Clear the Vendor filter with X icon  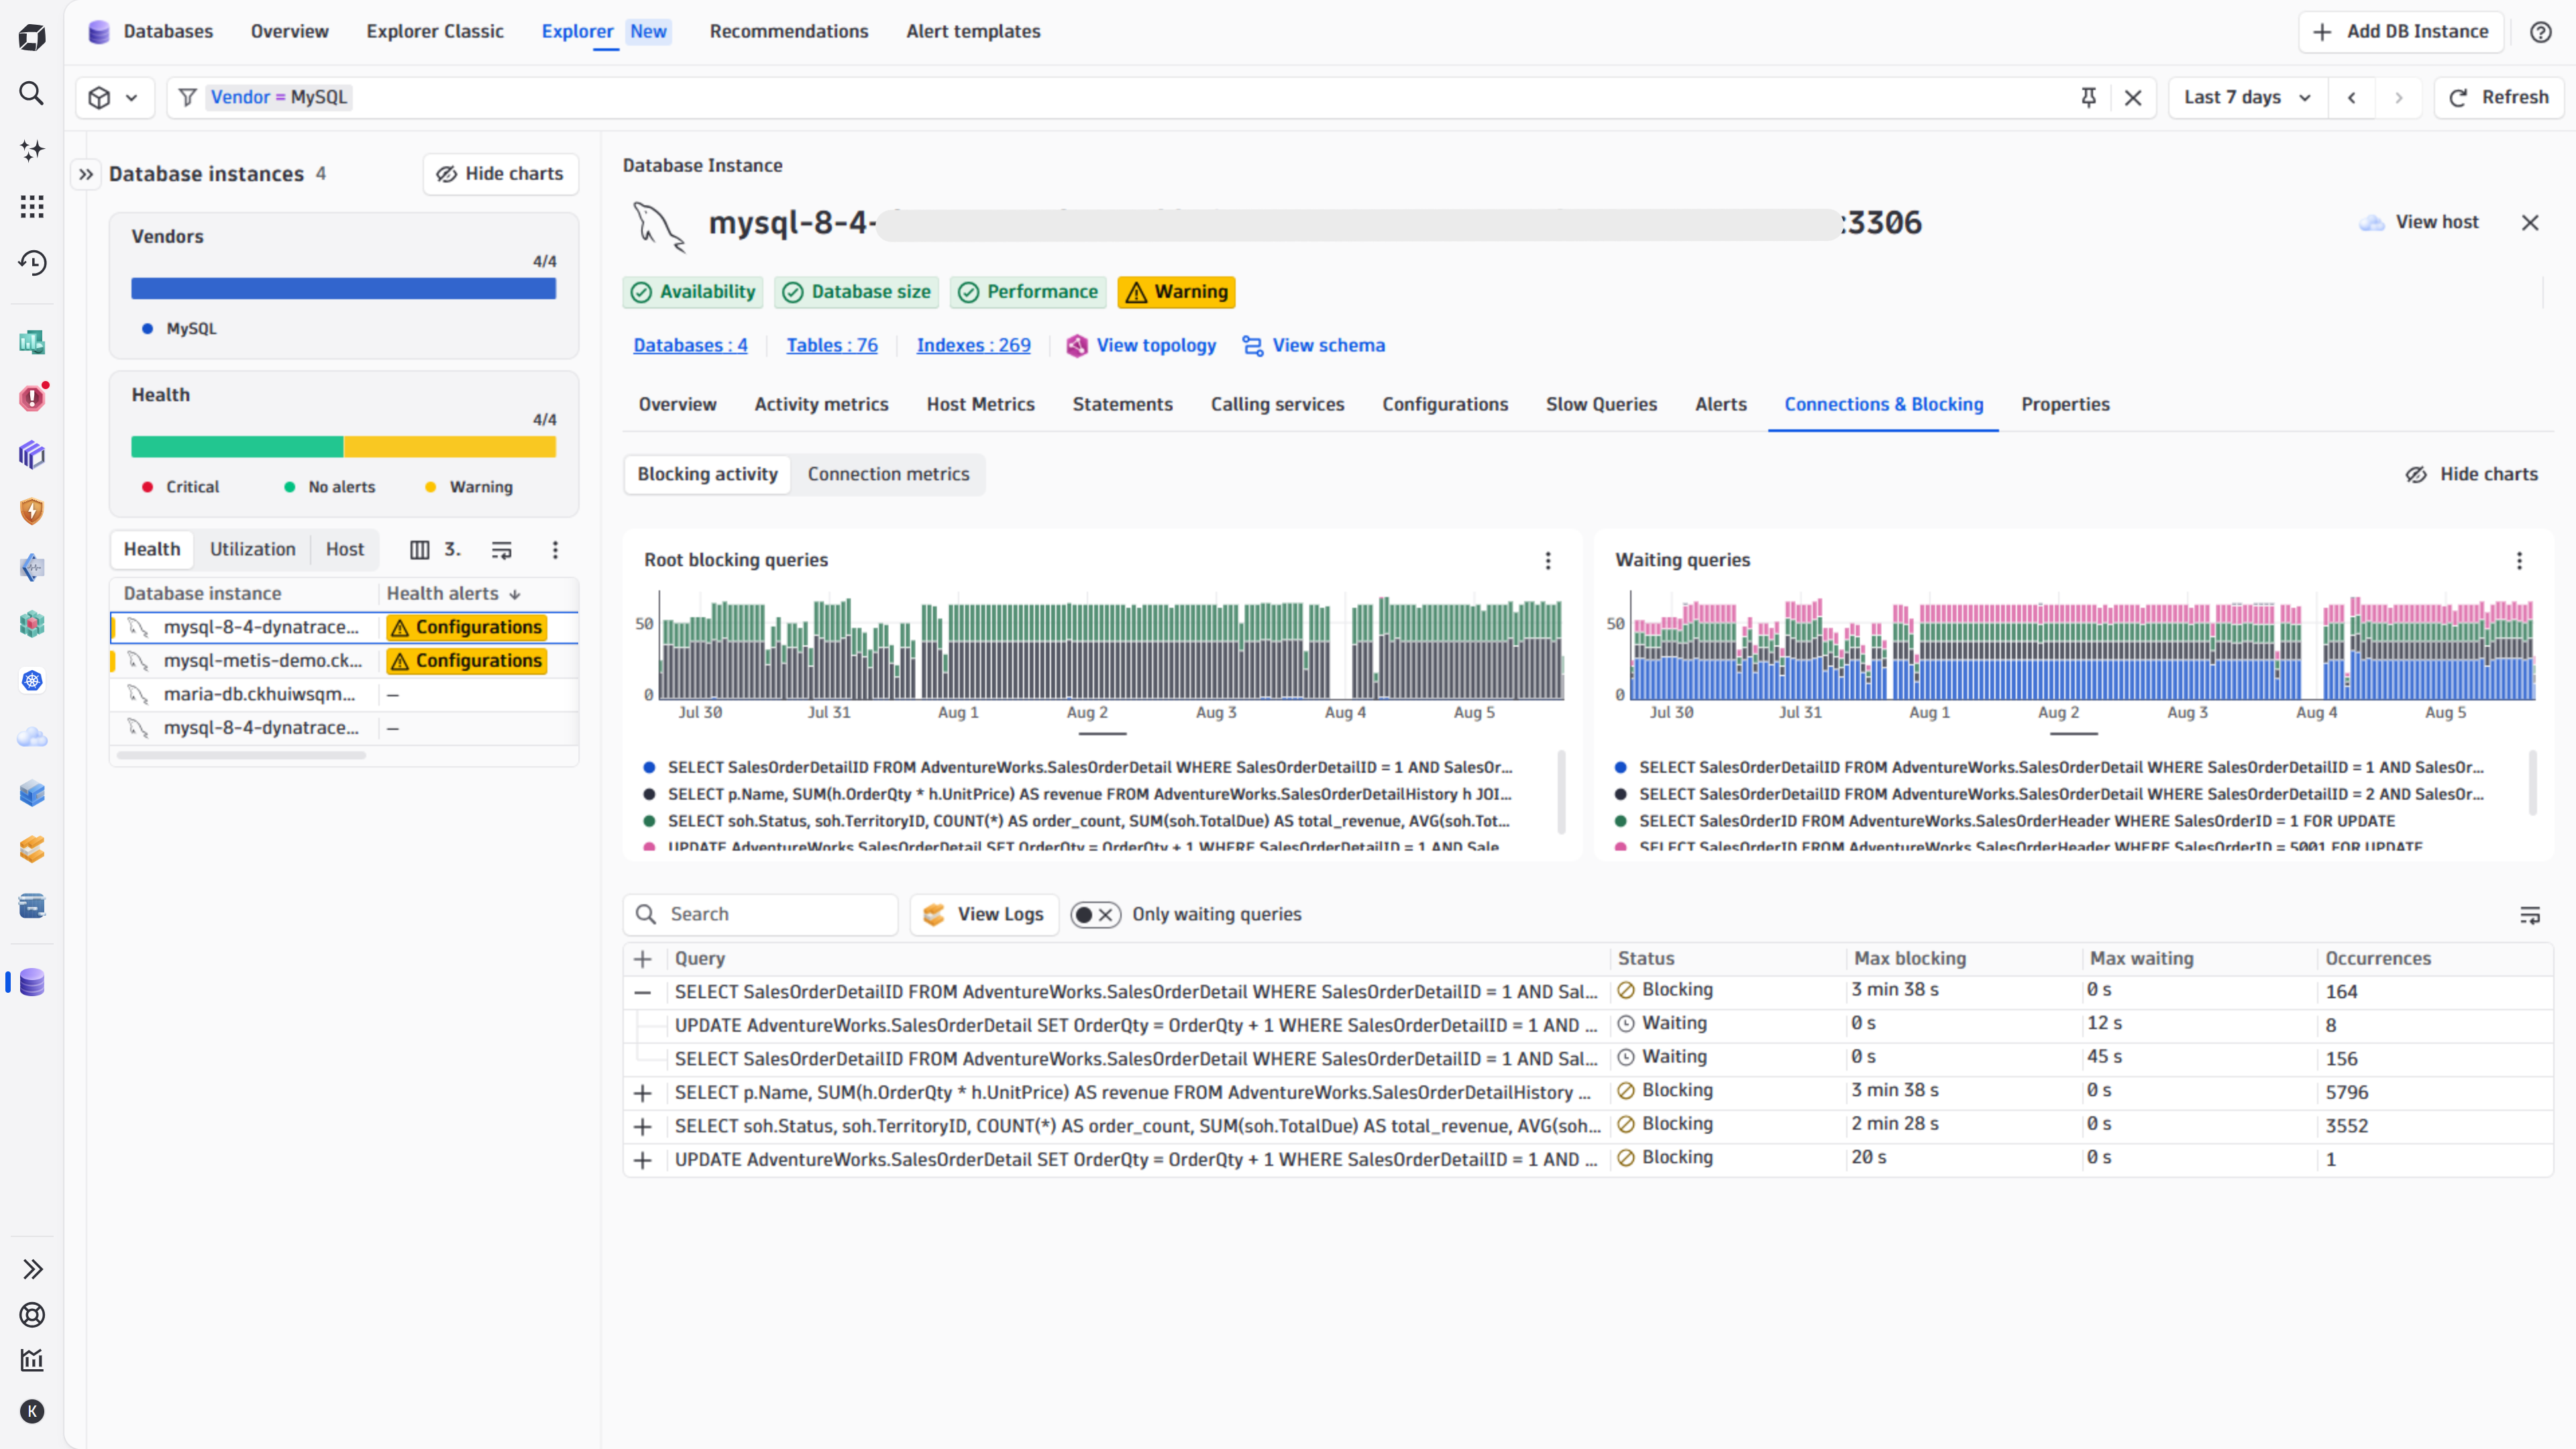(x=2133, y=97)
